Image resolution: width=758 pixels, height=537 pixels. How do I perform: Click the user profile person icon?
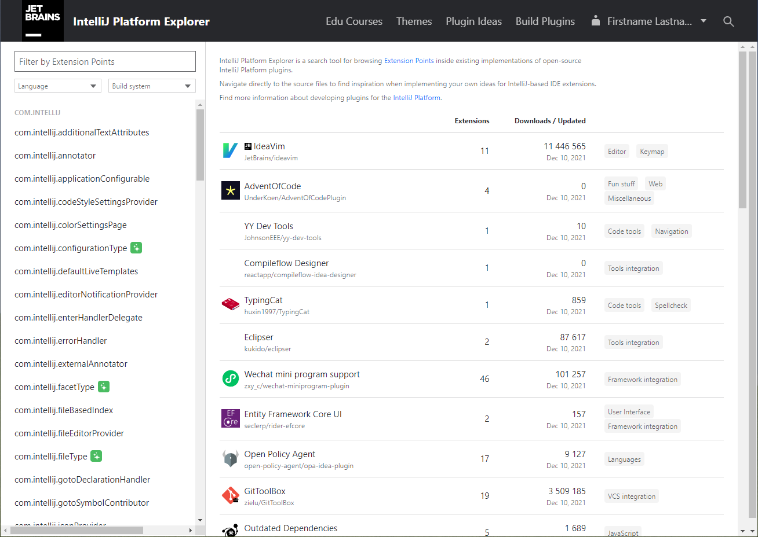click(x=595, y=21)
